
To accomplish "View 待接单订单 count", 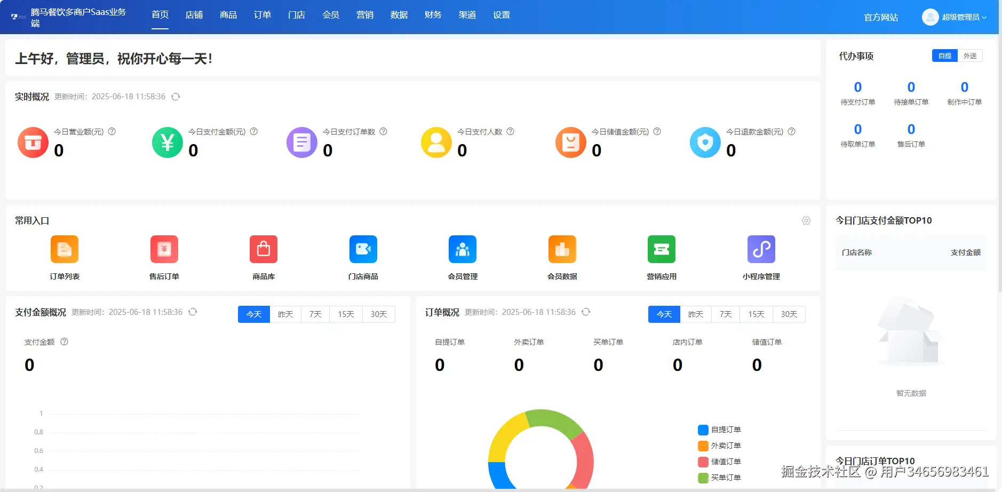I will click(911, 87).
